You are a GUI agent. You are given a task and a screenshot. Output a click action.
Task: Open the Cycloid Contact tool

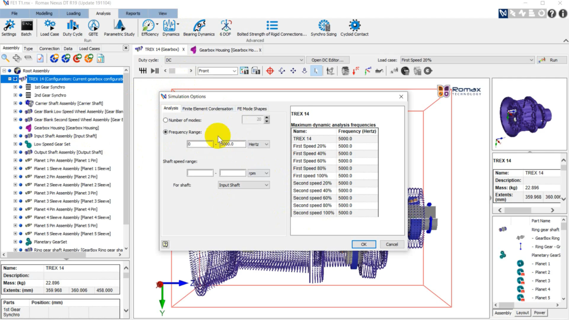355,28
